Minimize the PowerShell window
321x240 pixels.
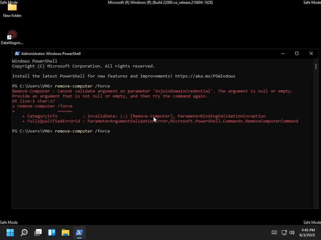pos(283,53)
